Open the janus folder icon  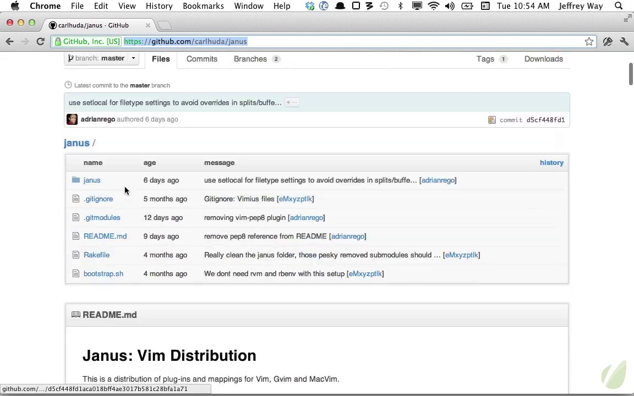(x=75, y=179)
